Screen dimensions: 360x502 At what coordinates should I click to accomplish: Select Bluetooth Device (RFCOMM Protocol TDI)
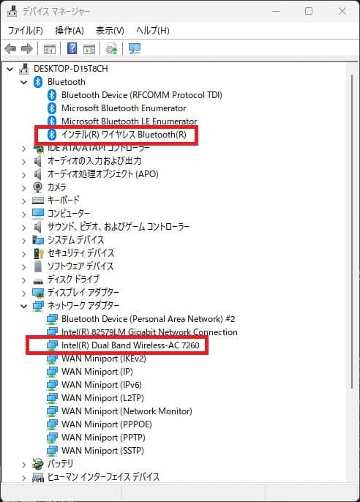click(142, 95)
